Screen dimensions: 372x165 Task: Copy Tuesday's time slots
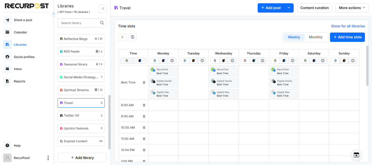(x=194, y=60)
